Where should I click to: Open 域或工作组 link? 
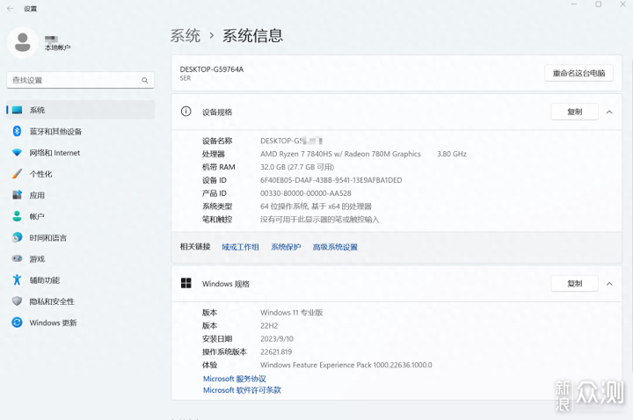point(240,247)
